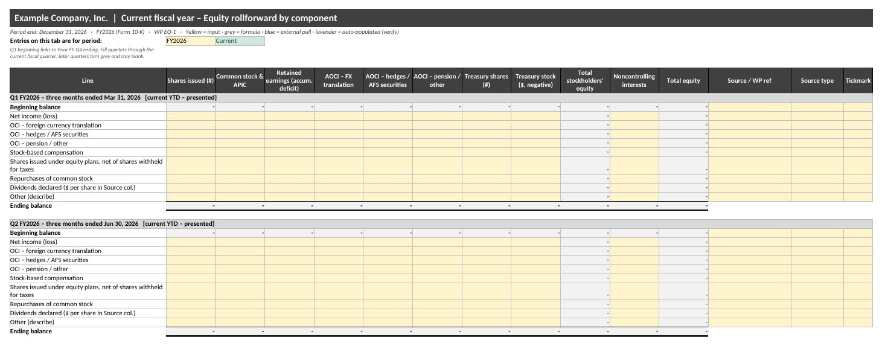Image resolution: width=882 pixels, height=346 pixels.
Task: Select Q2 Ending balance Shares issued (#) cell
Action: point(191,331)
